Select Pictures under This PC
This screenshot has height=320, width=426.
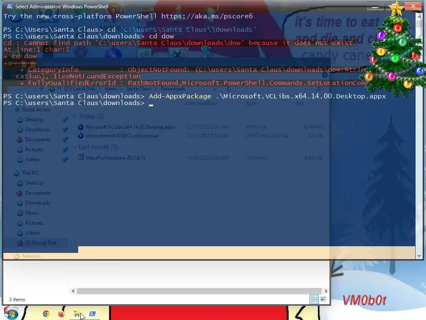34,223
